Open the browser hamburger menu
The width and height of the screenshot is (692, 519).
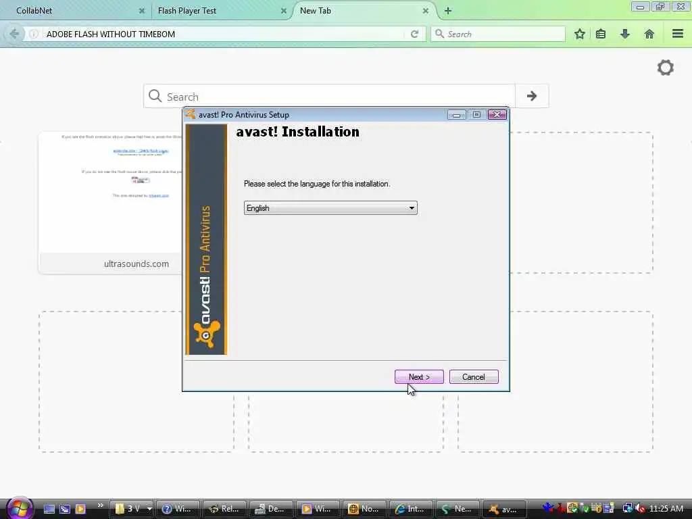678,34
